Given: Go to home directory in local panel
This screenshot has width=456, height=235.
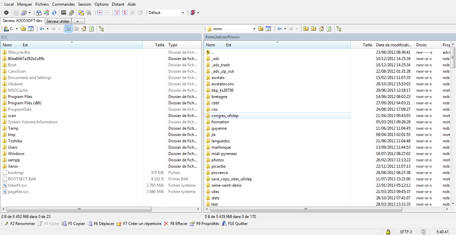Looking at the screenshot, I should (x=84, y=29).
